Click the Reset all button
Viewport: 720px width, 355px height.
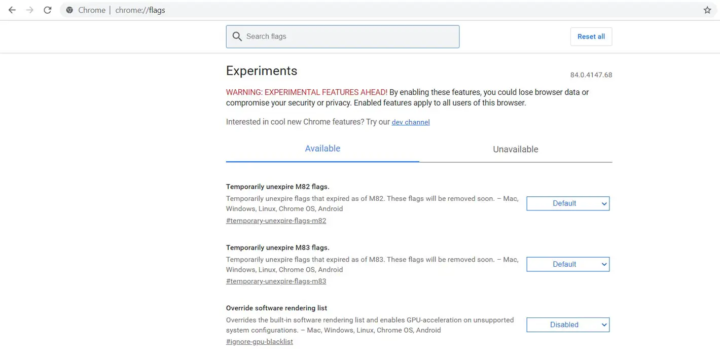coord(591,37)
